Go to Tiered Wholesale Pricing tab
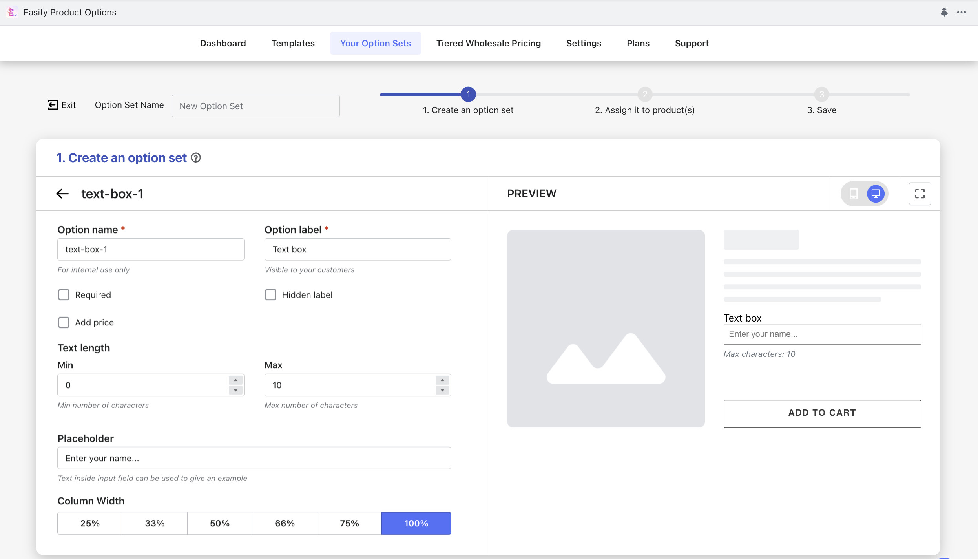This screenshot has width=978, height=559. pyautogui.click(x=488, y=43)
